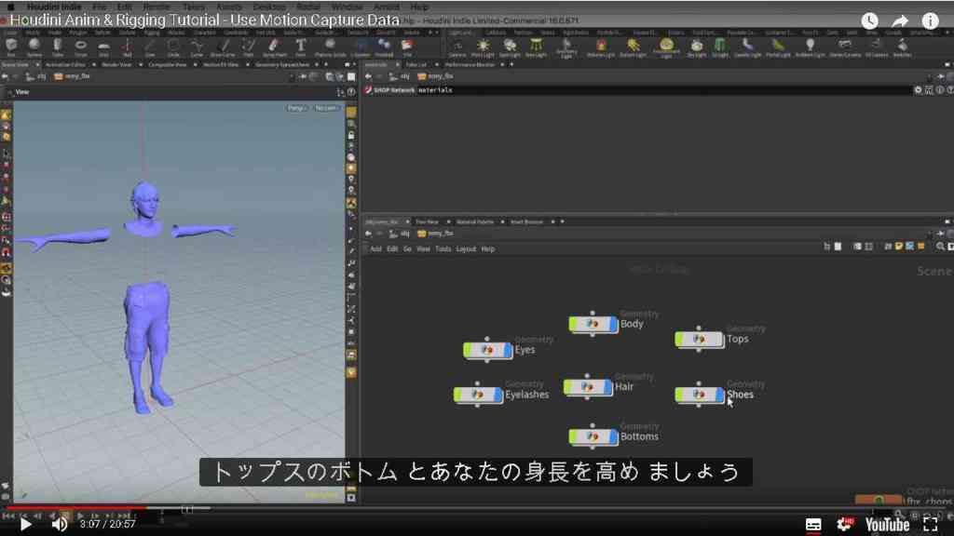Select the Torus shelf tool
Image resolution: width=954 pixels, height=536 pixels.
pos(80,47)
